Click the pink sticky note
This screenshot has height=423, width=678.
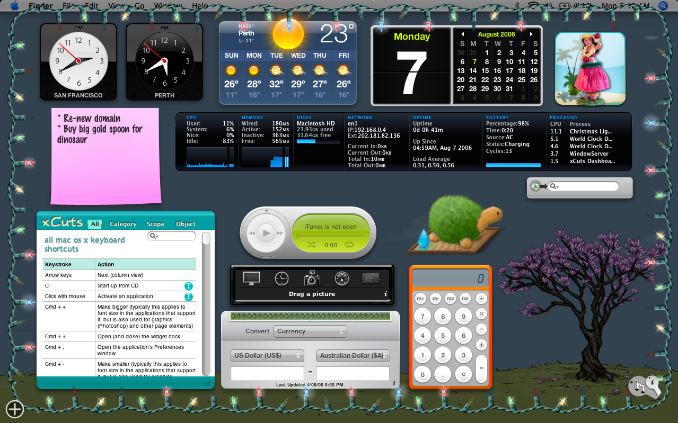click(x=106, y=156)
